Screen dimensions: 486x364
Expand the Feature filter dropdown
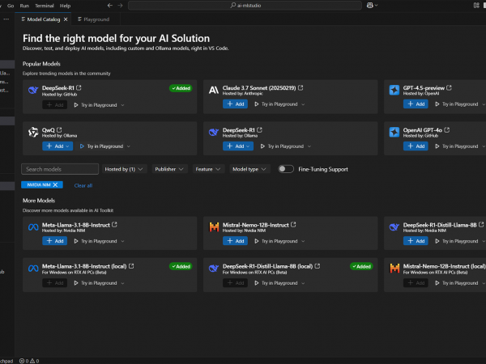208,169
